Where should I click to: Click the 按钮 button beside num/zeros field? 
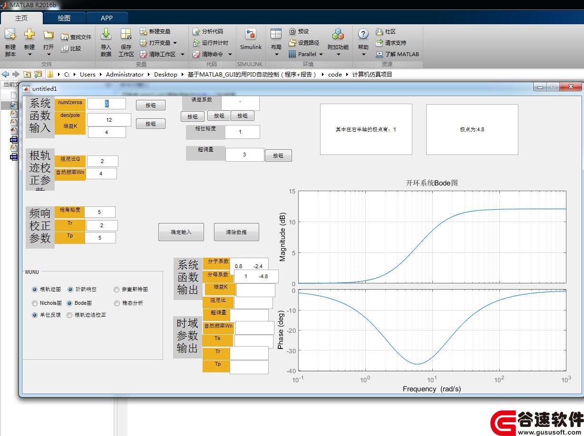click(x=151, y=105)
